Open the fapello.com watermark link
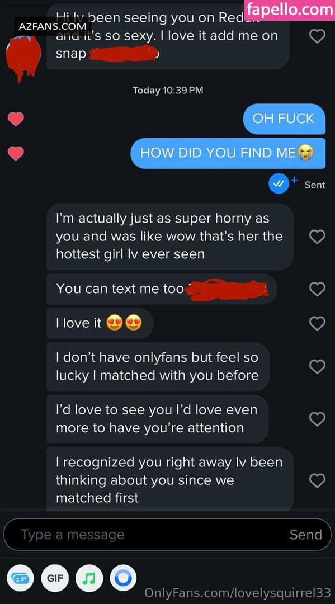This screenshot has width=335, height=604. [290, 10]
